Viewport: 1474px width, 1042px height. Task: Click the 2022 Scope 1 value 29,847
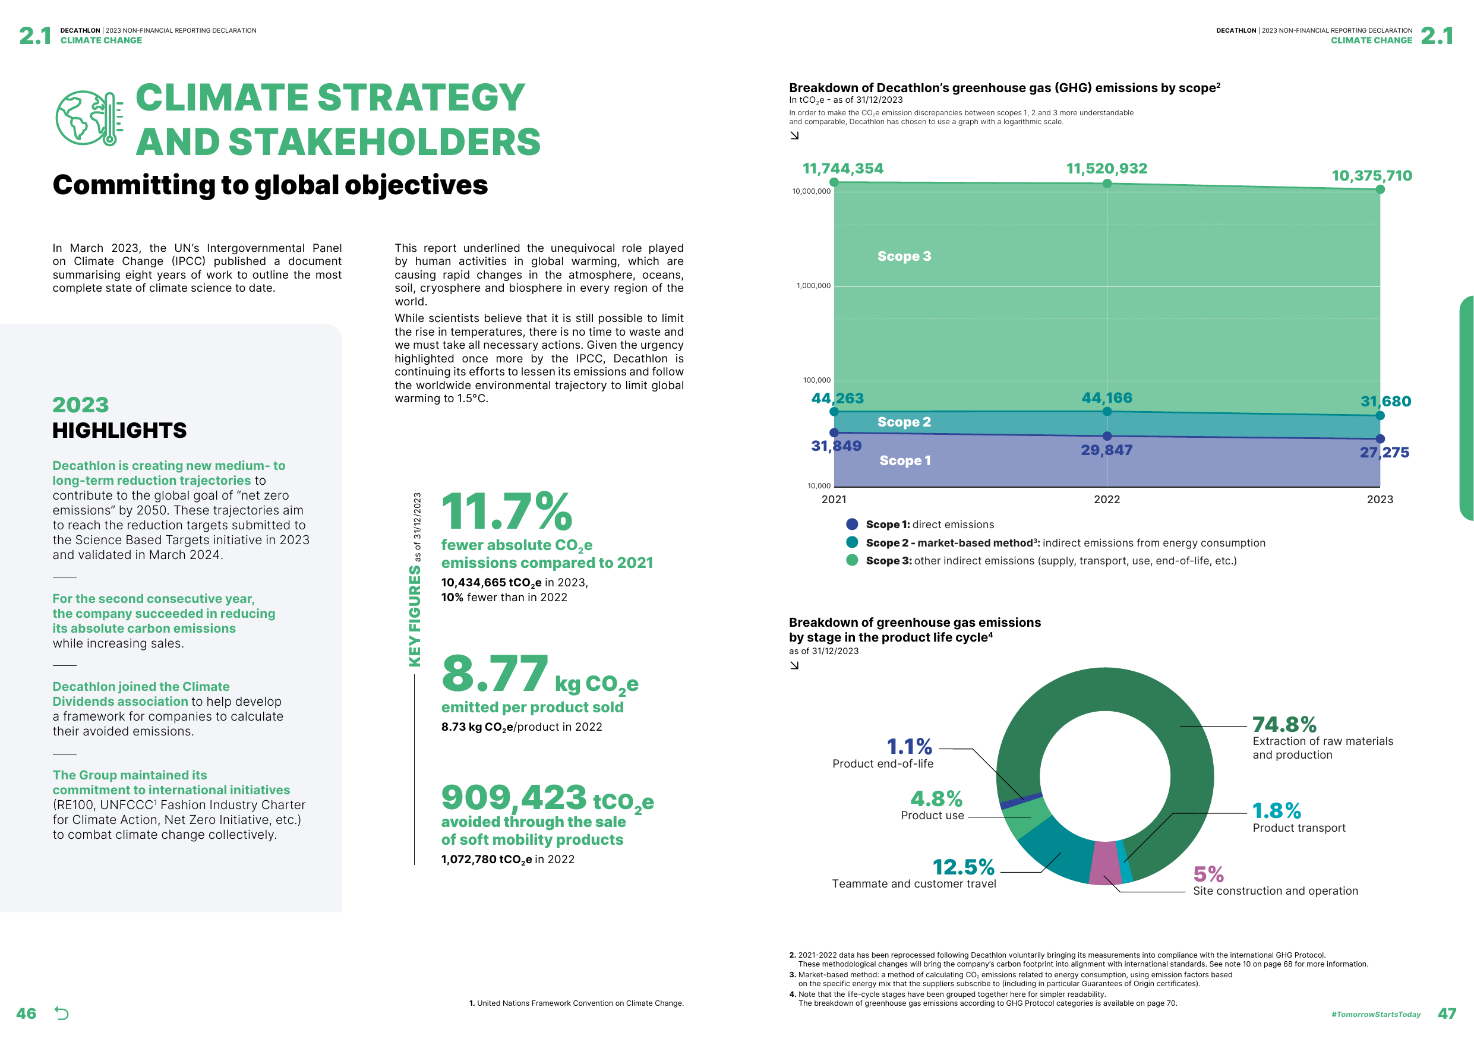coord(1107,451)
